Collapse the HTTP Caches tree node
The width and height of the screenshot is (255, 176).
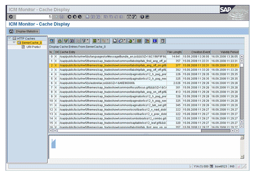[x=10, y=38]
